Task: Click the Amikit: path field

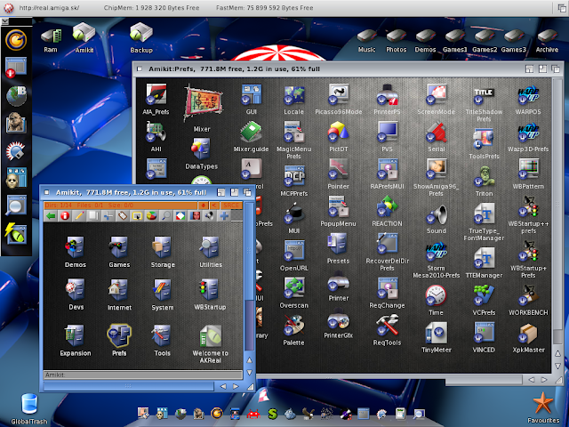Action: coord(143,375)
